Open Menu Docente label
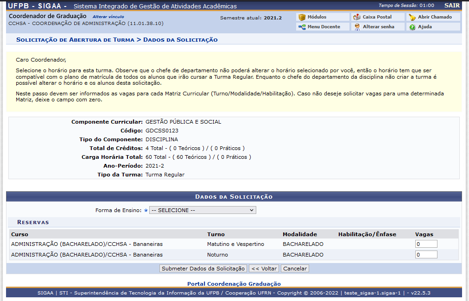The image size is (469, 301). (x=323, y=26)
